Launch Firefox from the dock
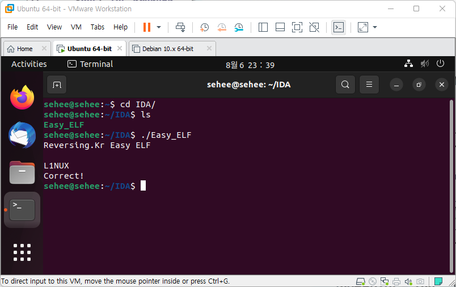This screenshot has width=456, height=287. click(x=22, y=98)
